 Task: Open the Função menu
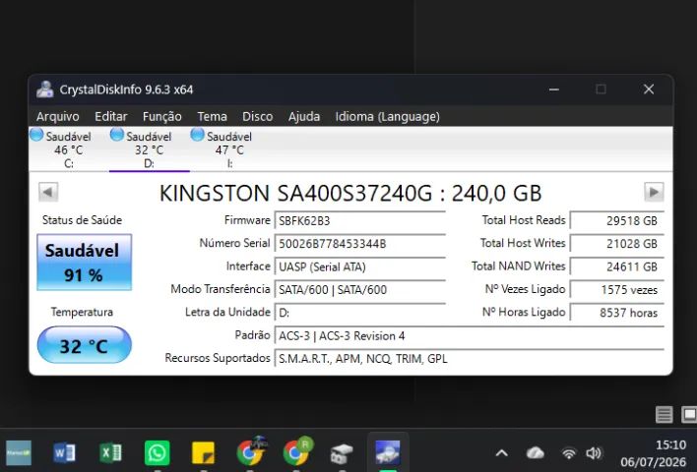[161, 117]
